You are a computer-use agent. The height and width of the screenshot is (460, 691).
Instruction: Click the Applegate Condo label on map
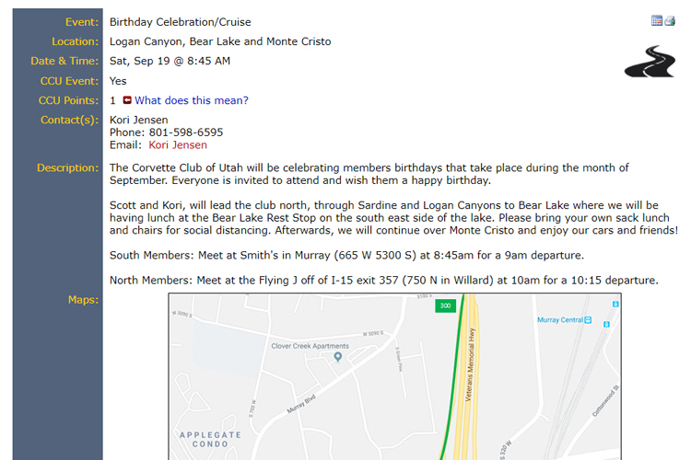coord(210,440)
